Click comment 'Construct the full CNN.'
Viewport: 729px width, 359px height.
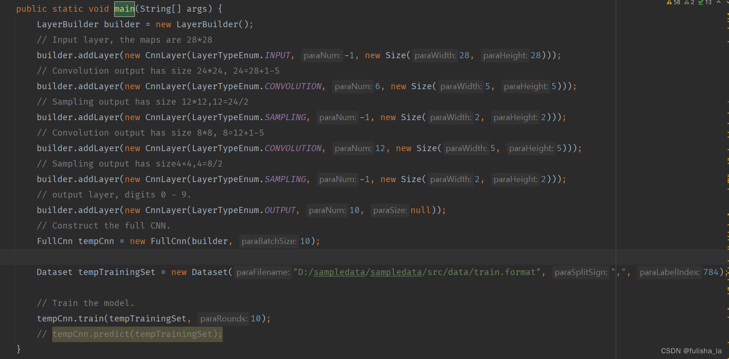tap(104, 226)
